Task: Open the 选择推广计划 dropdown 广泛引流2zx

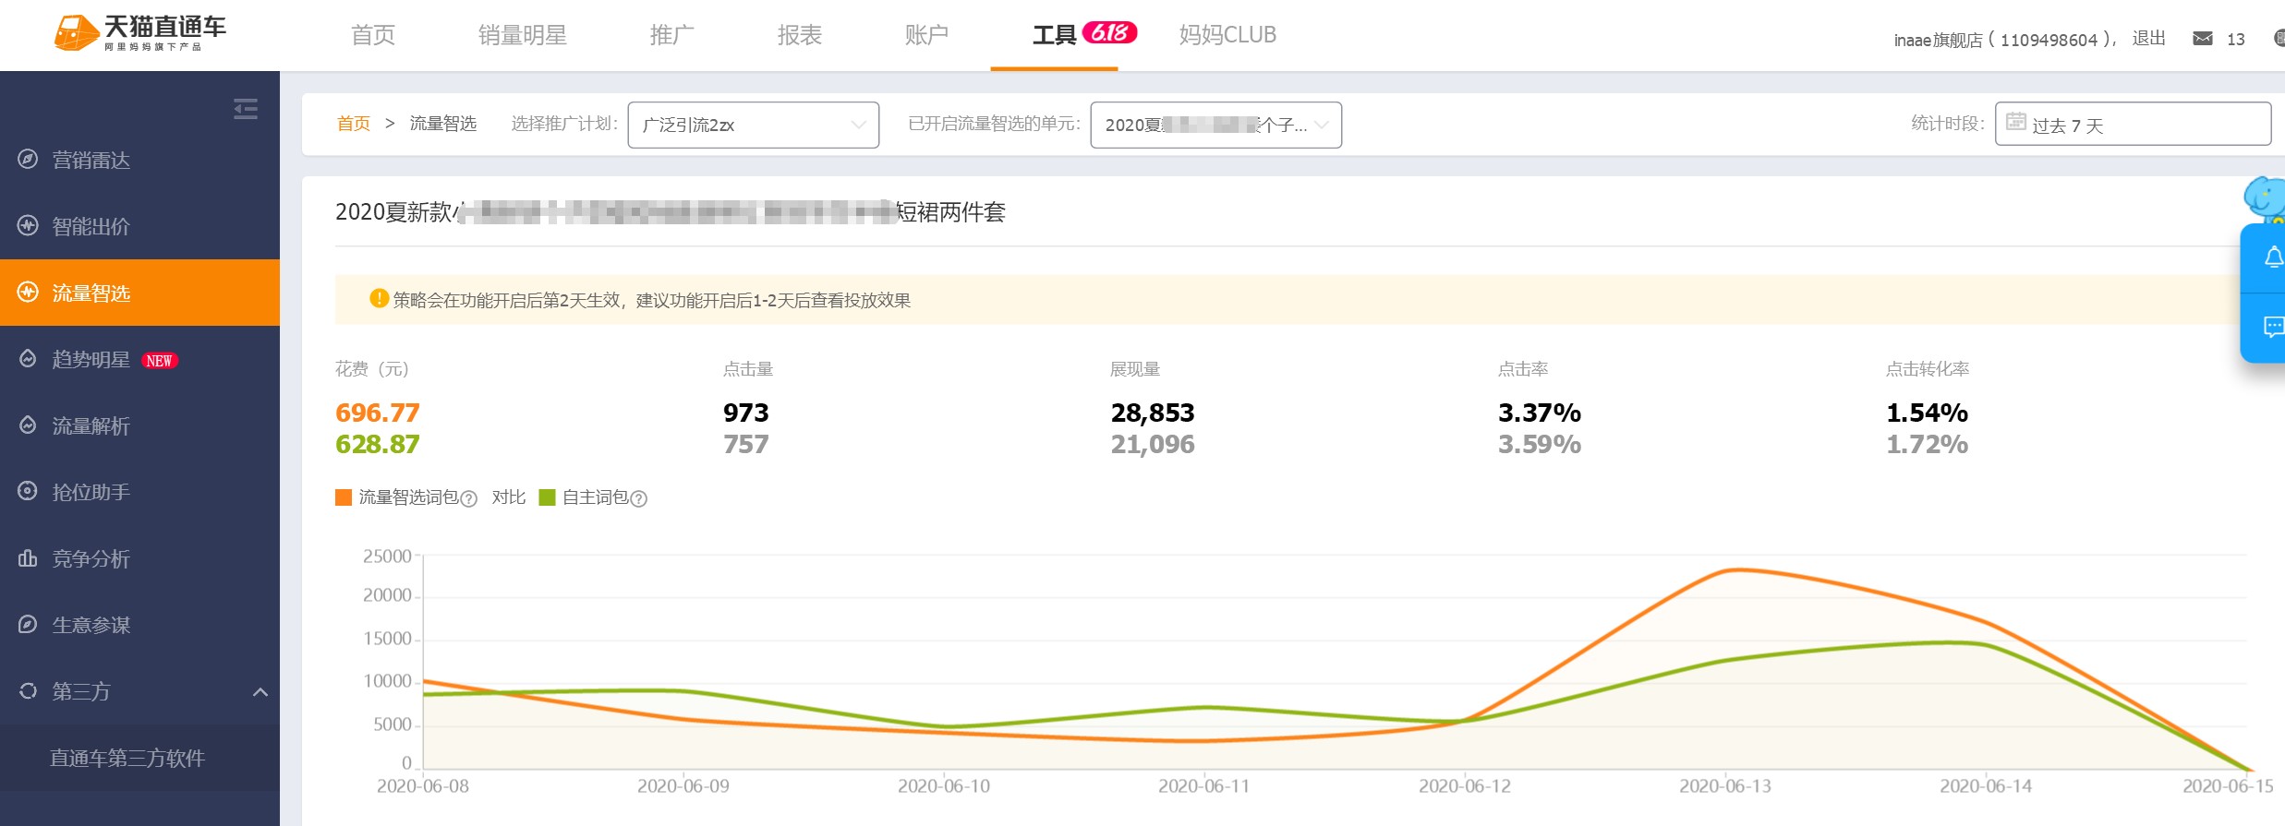Action: tap(754, 125)
